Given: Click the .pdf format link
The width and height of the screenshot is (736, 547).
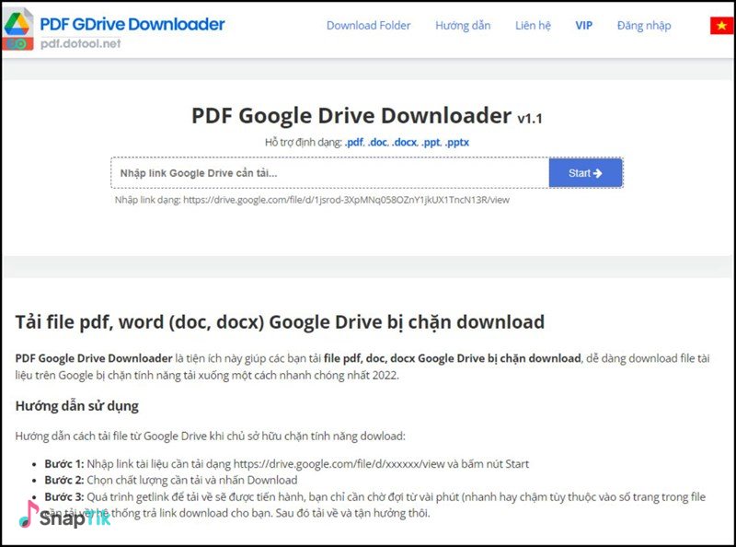Looking at the screenshot, I should [x=354, y=143].
